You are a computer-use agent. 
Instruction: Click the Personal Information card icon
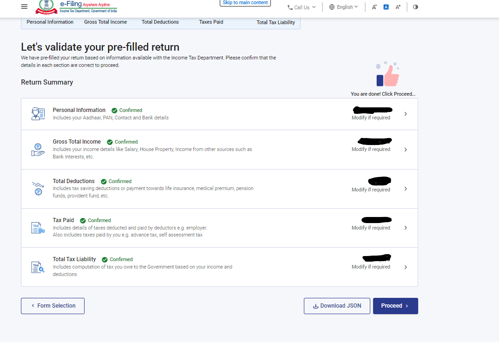(x=38, y=113)
